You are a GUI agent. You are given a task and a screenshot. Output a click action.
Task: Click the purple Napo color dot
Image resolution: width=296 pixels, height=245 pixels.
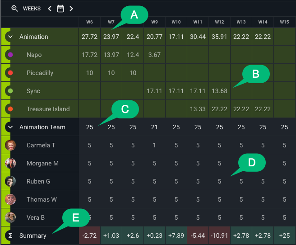point(10,55)
